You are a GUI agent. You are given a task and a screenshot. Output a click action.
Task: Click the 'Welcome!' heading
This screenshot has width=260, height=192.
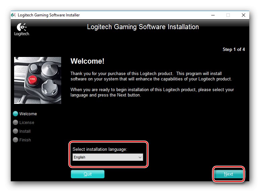87,61
